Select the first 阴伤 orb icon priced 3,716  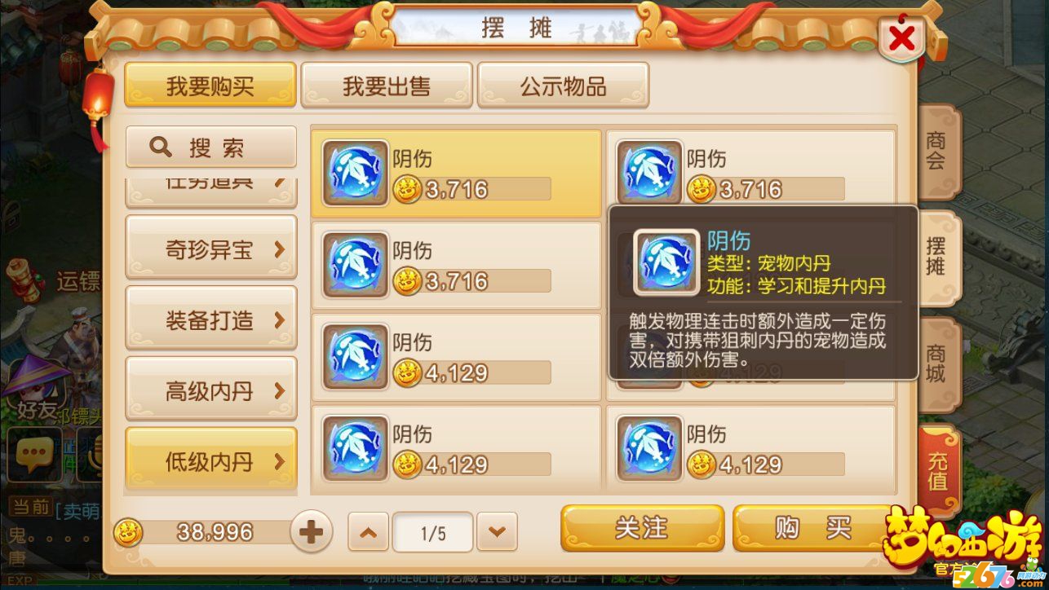356,173
